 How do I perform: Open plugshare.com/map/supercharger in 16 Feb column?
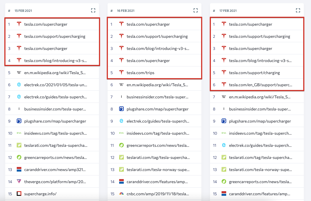(x=158, y=109)
